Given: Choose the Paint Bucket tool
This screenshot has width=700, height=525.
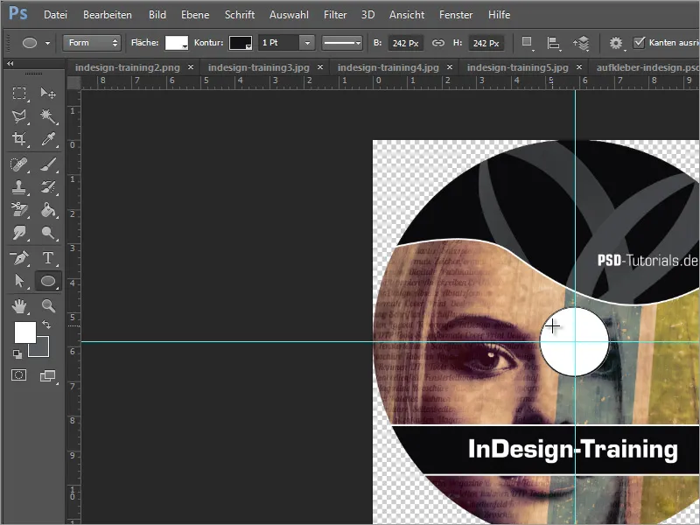Looking at the screenshot, I should [49, 210].
